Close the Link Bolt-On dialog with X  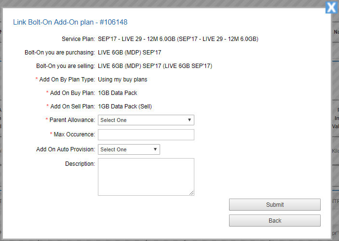click(x=331, y=7)
